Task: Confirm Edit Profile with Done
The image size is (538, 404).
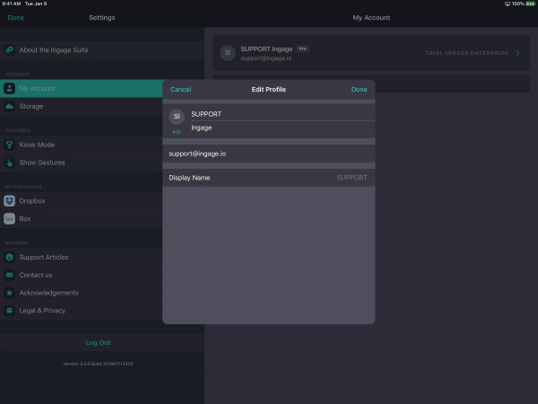Action: pyautogui.click(x=360, y=90)
